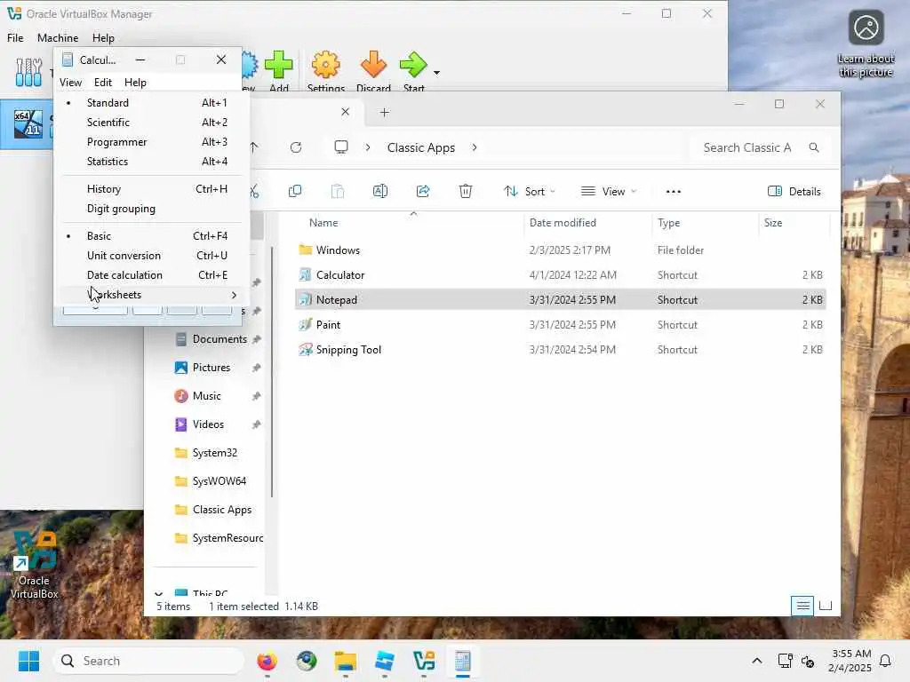Open VirtualBox Help menu
This screenshot has height=682, width=910.
(103, 37)
